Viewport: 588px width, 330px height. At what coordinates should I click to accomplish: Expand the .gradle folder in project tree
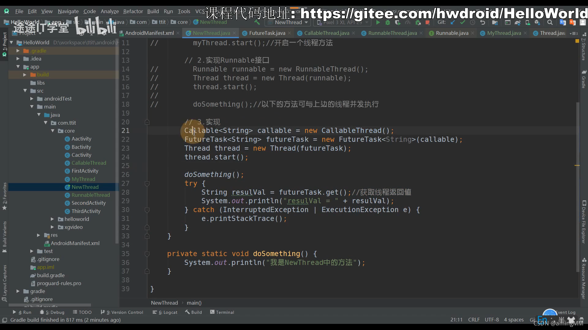[18, 51]
